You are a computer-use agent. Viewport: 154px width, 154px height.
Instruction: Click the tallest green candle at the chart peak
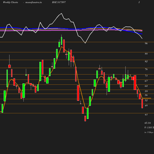click(62, 41)
